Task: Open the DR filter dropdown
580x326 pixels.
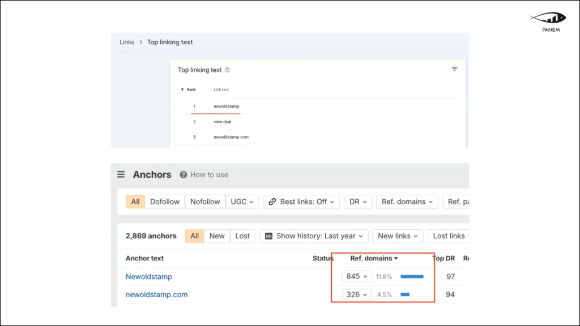Action: 358,202
